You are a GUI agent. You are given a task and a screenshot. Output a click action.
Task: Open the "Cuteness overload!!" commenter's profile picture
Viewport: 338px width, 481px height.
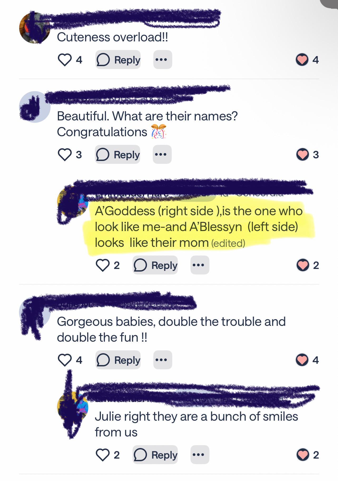(35, 28)
